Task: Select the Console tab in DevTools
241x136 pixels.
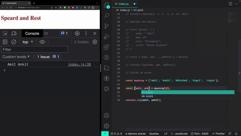Action: (32, 34)
